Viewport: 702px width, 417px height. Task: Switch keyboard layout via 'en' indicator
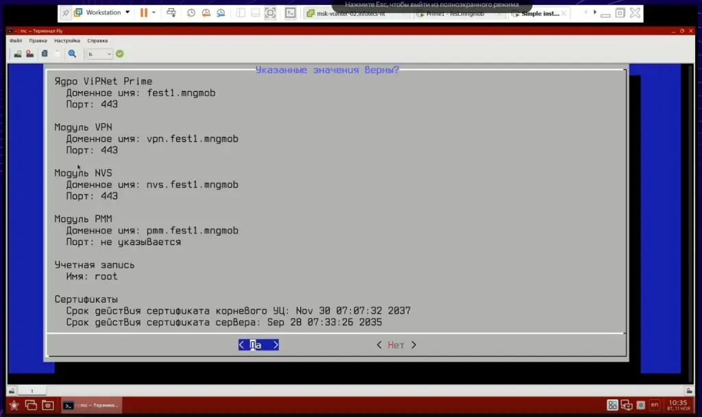pos(655,405)
